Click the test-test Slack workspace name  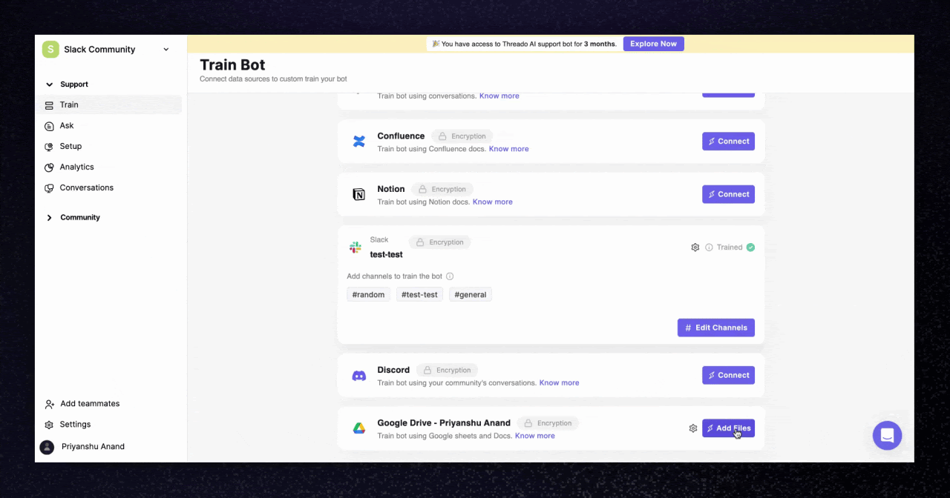(387, 255)
